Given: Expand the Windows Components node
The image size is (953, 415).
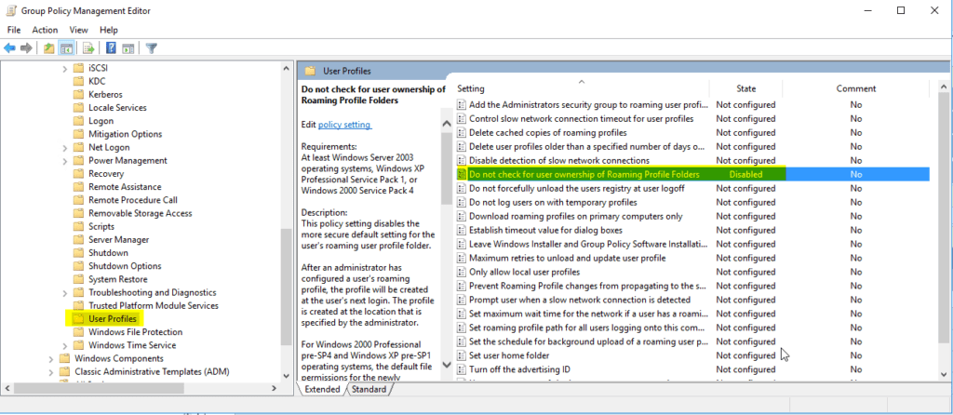Looking at the screenshot, I should [51, 358].
